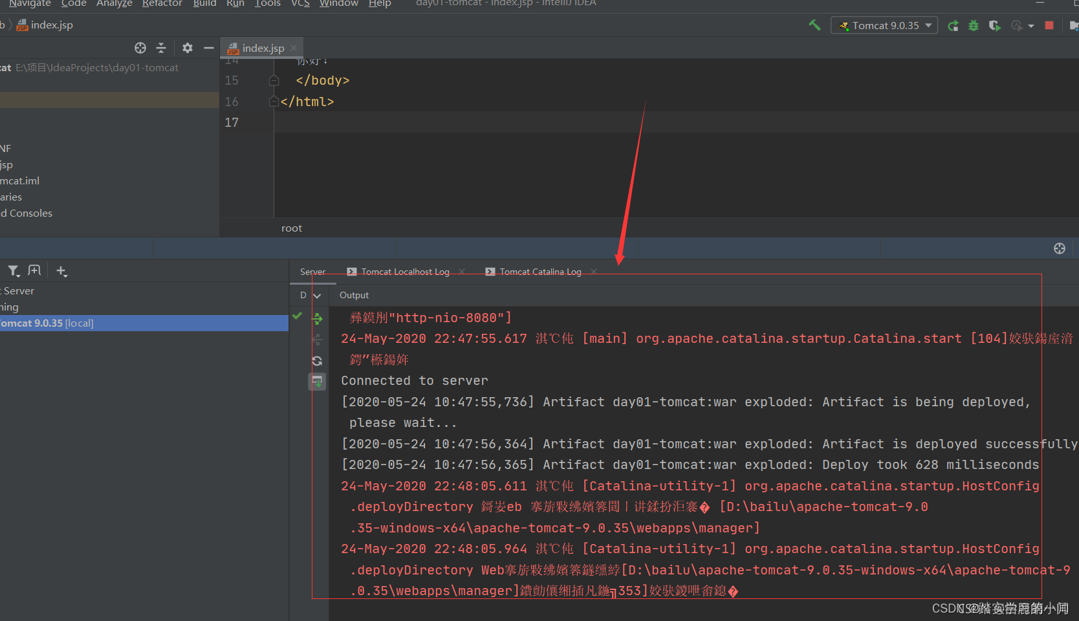This screenshot has height=621, width=1079.
Task: Stop the server with the red square
Action: 1049,25
